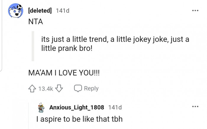207x129 pixels.
Task: Click the "MA'AM I LOVE YOU!!!" line
Action: 64,72
